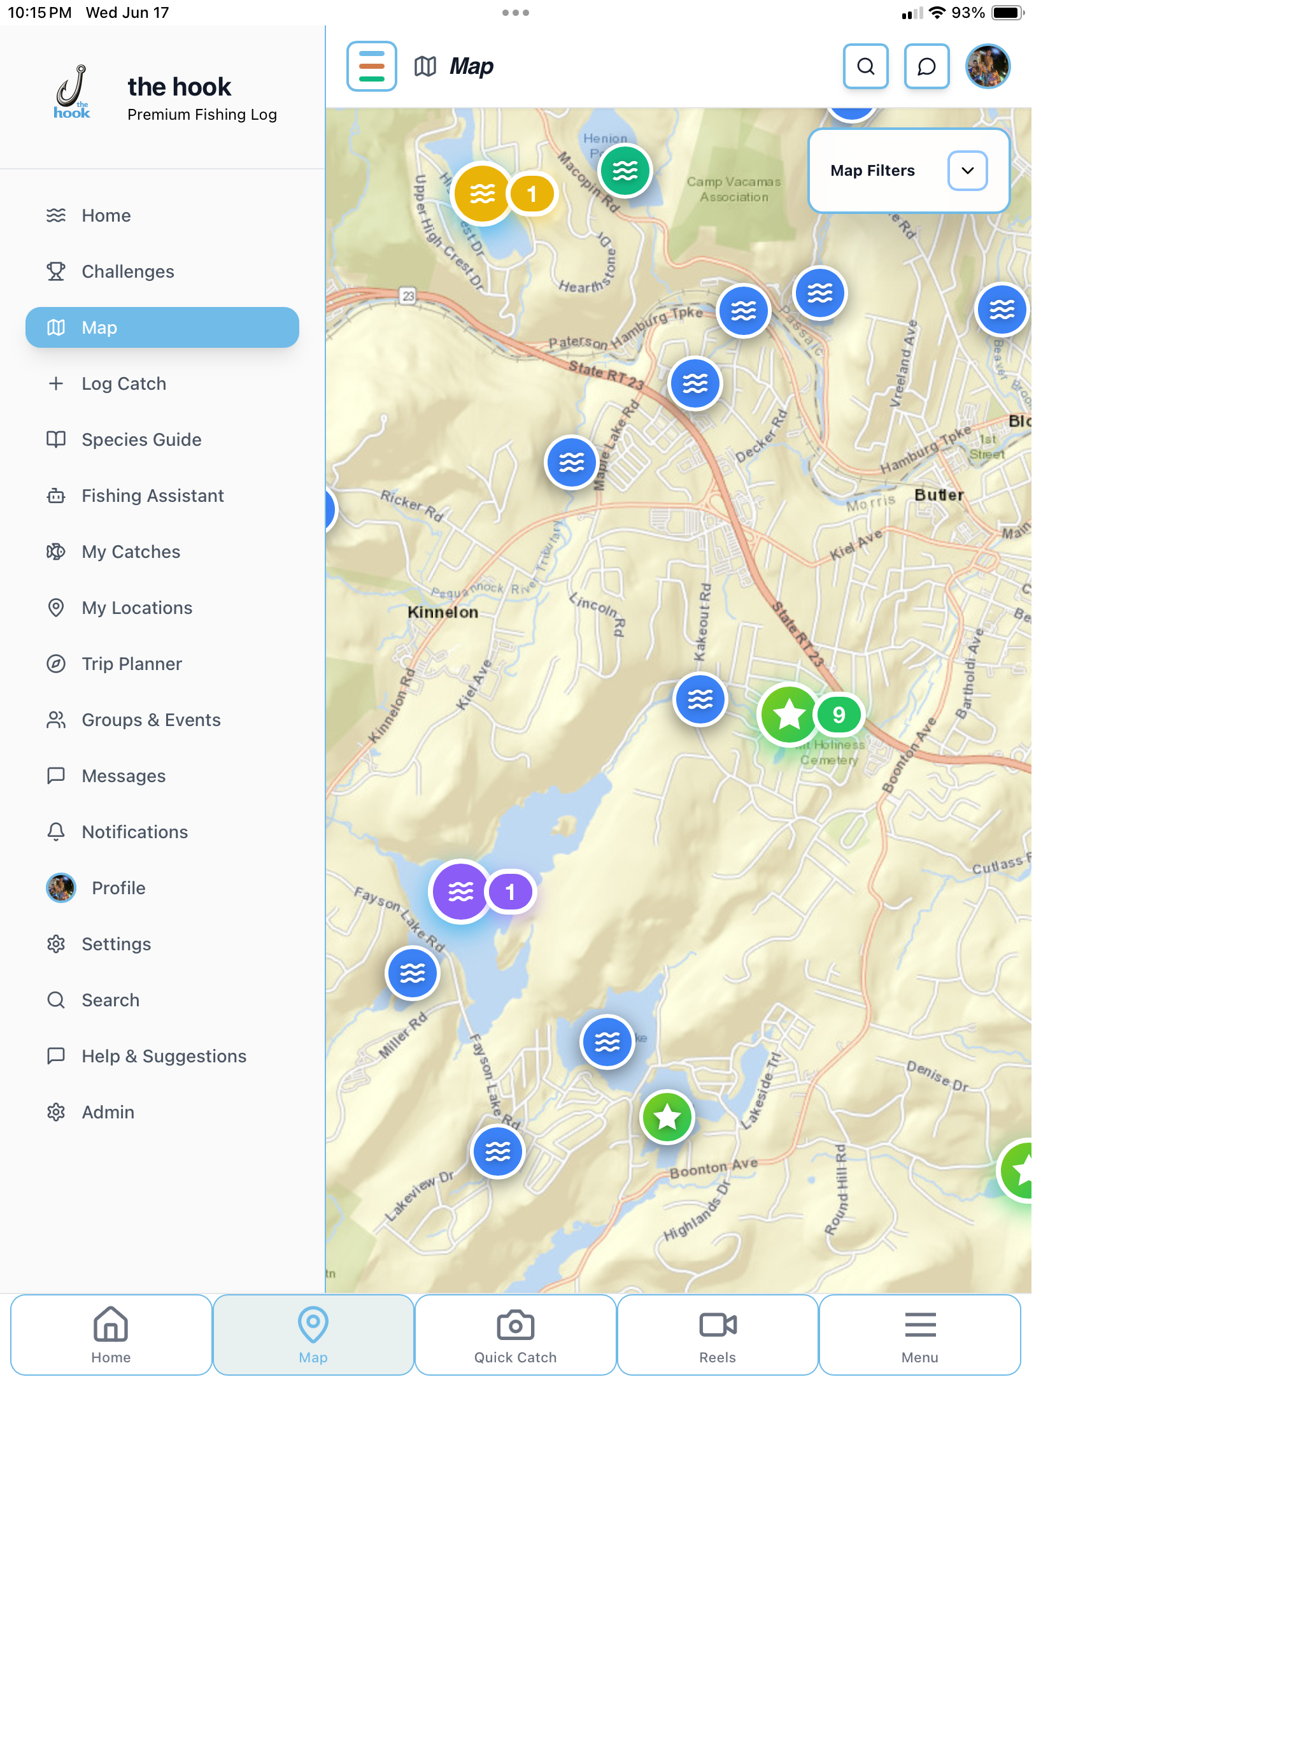
Task: Click the Trip Planner compass icon
Action: pos(56,664)
